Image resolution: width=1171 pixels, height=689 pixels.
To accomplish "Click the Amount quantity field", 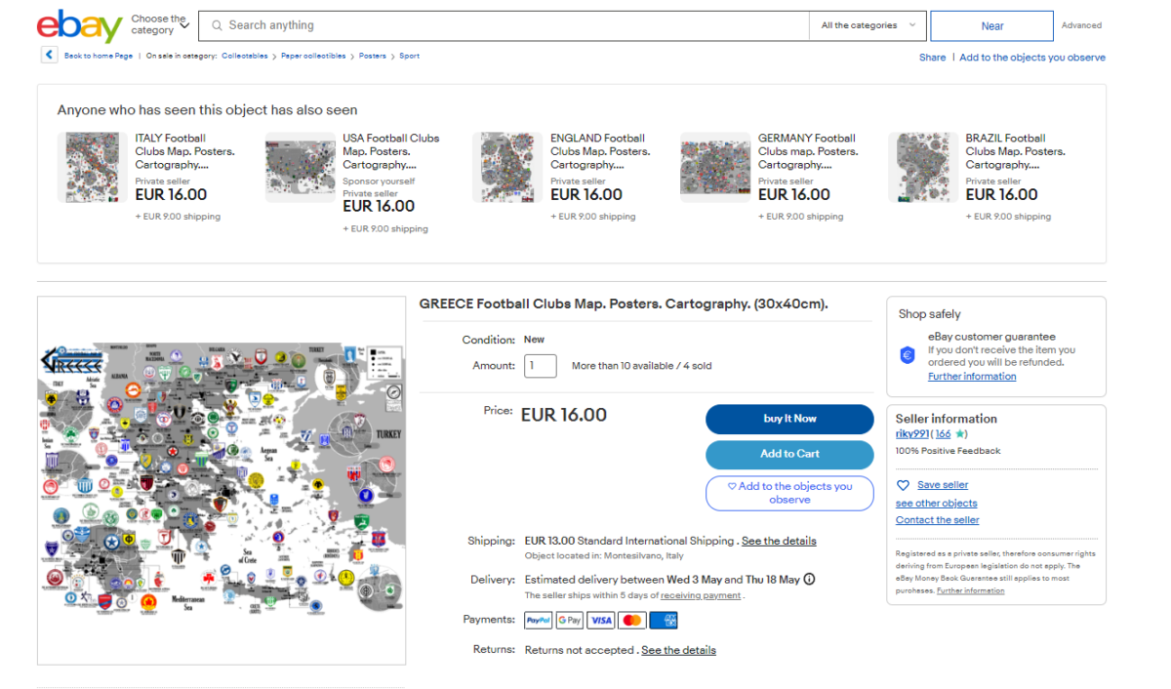I will pyautogui.click(x=541, y=366).
